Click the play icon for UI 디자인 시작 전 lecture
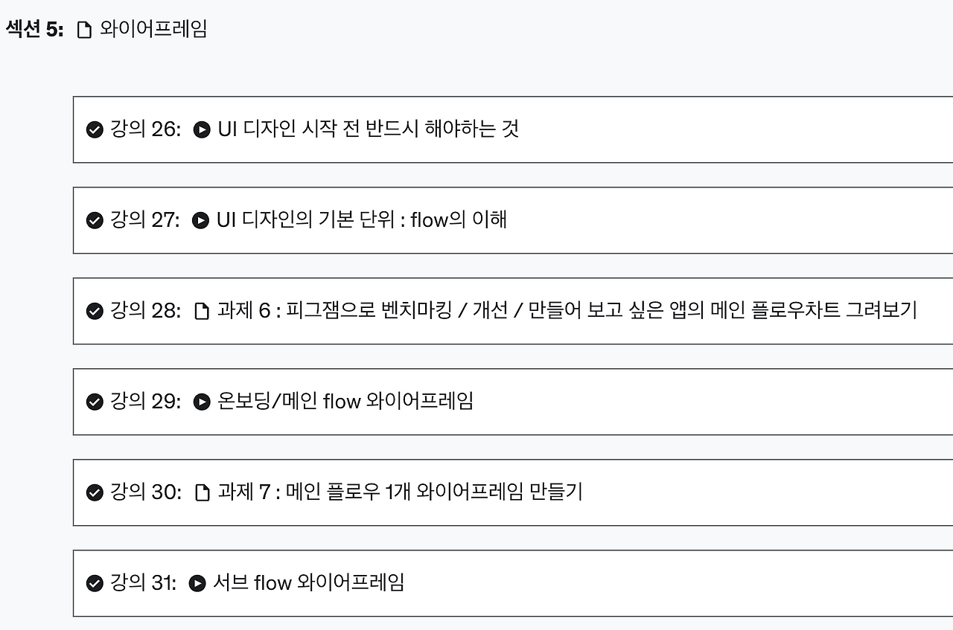Image resolution: width=953 pixels, height=630 pixels. 201,129
